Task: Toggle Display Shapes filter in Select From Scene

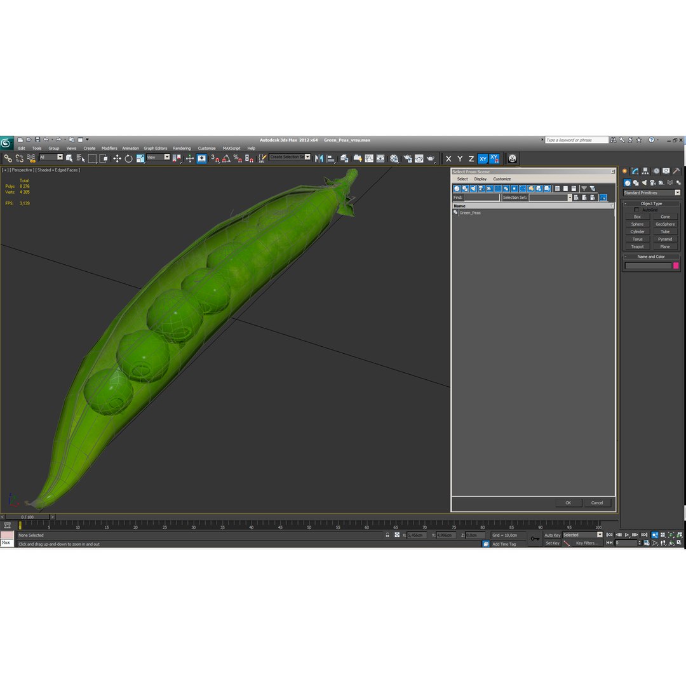Action: click(x=465, y=189)
